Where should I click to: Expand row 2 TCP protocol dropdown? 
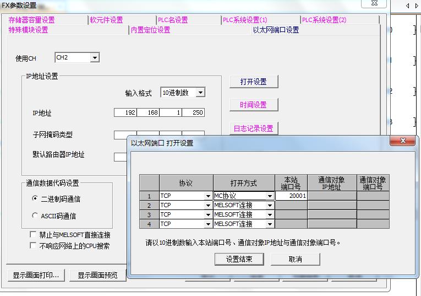point(208,205)
